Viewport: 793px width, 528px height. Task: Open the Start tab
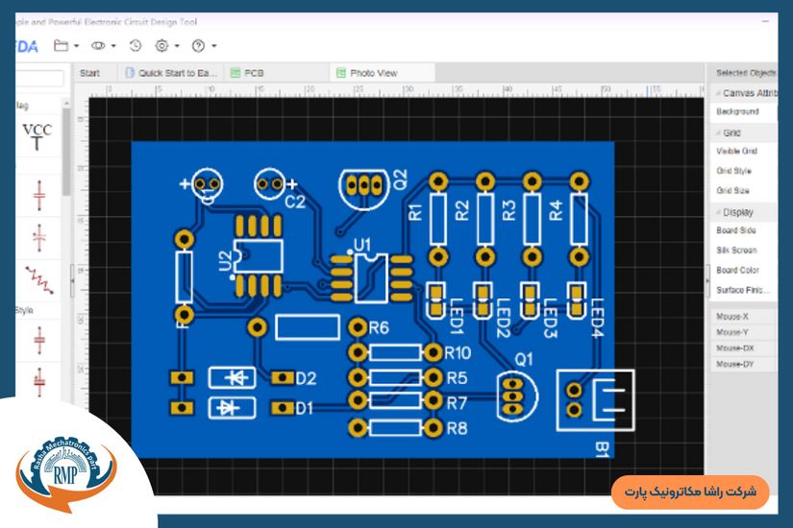[x=89, y=73]
